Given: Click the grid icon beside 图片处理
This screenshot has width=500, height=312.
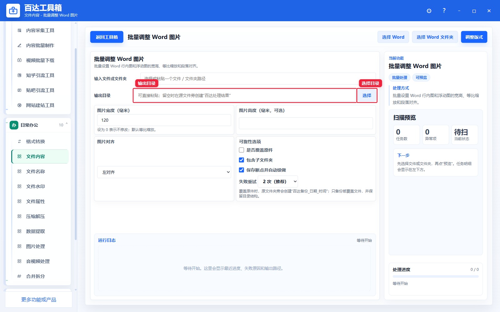Looking at the screenshot, I should pos(19,246).
